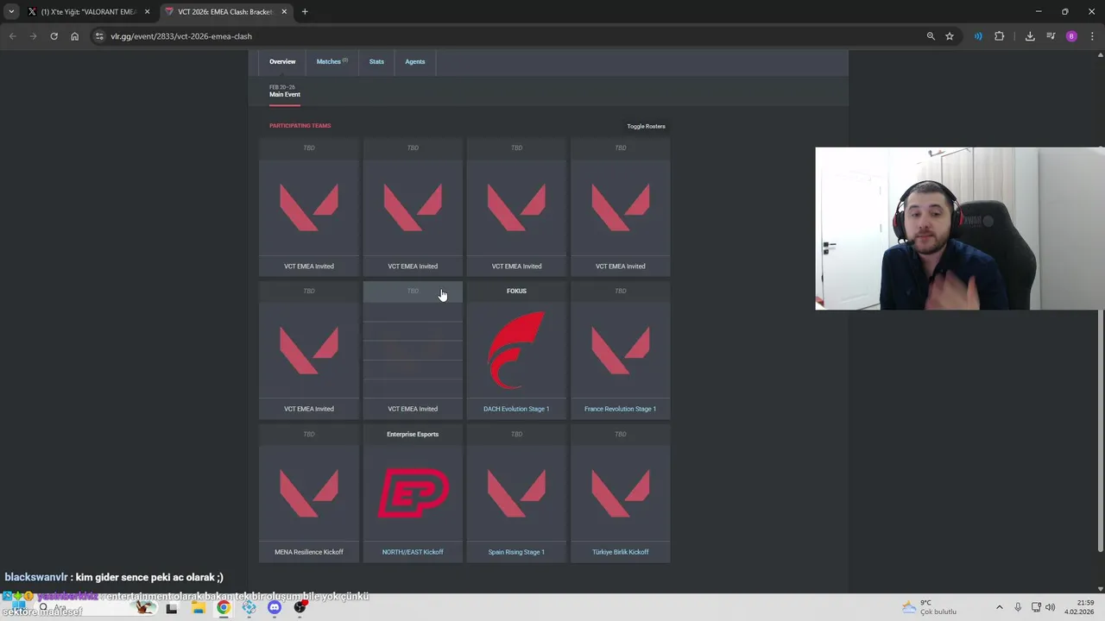The width and height of the screenshot is (1105, 621).
Task: Open OBS Studio from the taskbar
Action: [300, 607]
